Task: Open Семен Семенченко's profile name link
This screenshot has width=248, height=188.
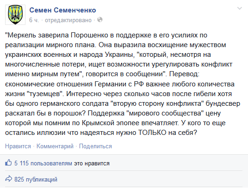Action: point(62,10)
